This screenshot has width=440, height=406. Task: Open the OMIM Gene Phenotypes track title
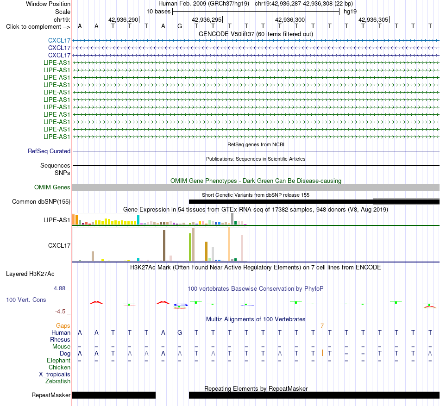pos(256,181)
